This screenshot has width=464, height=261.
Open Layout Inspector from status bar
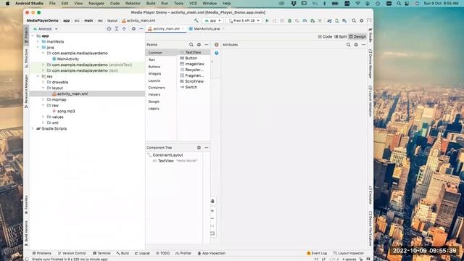tap(349, 253)
